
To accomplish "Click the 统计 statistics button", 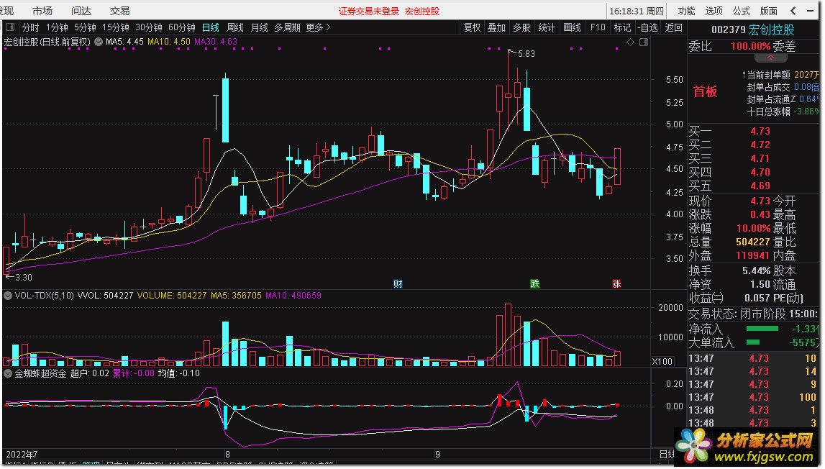I will click(547, 27).
